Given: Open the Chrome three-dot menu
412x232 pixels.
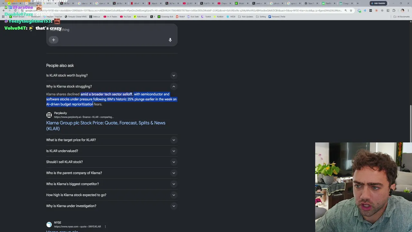Looking at the screenshot, I should pos(408,10).
